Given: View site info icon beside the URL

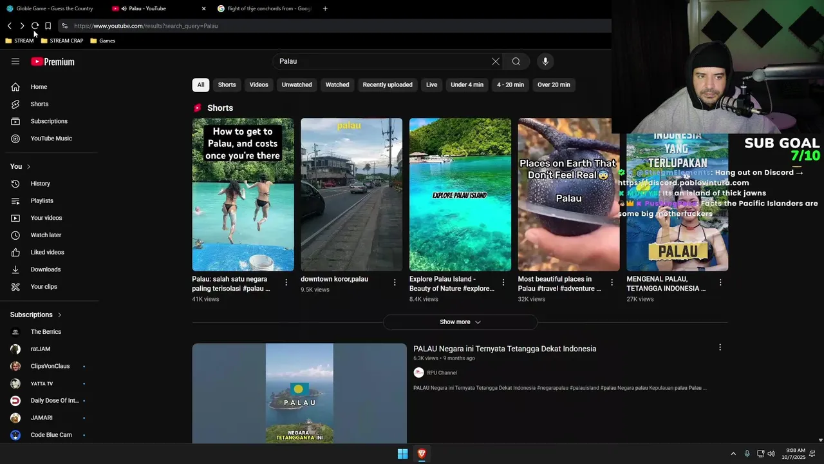Looking at the screenshot, I should pyautogui.click(x=64, y=26).
